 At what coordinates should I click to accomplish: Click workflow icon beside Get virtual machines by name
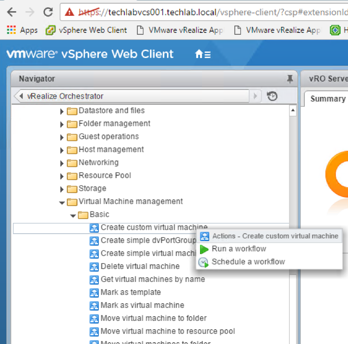[94, 280]
